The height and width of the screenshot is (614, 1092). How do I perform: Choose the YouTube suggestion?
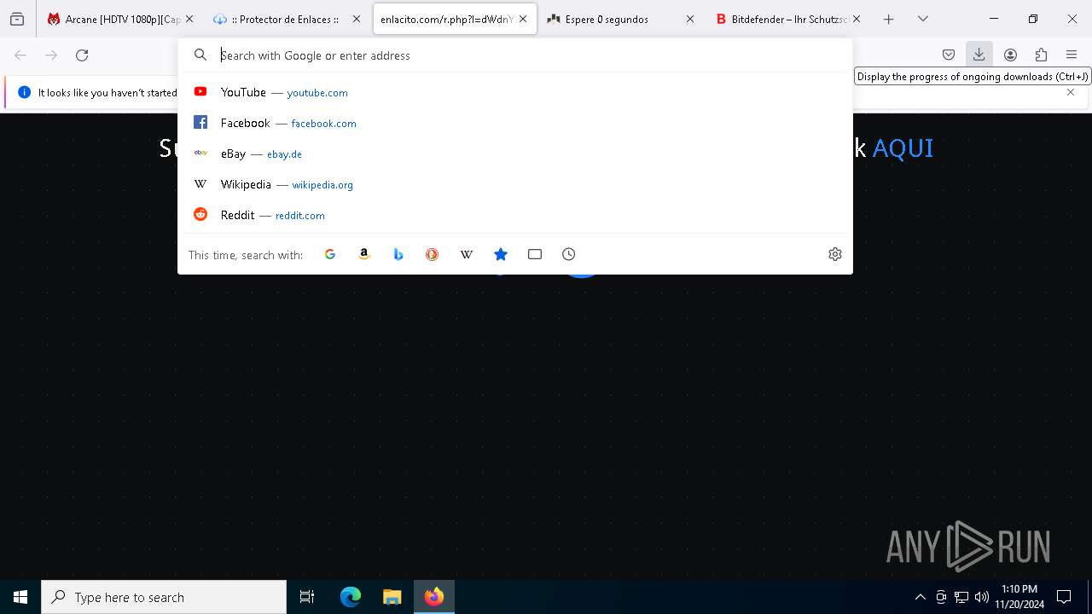pos(515,92)
